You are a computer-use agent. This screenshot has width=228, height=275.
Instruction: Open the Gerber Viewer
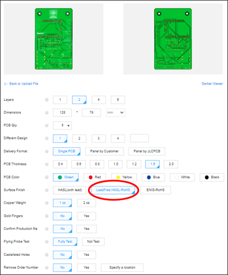(x=212, y=84)
